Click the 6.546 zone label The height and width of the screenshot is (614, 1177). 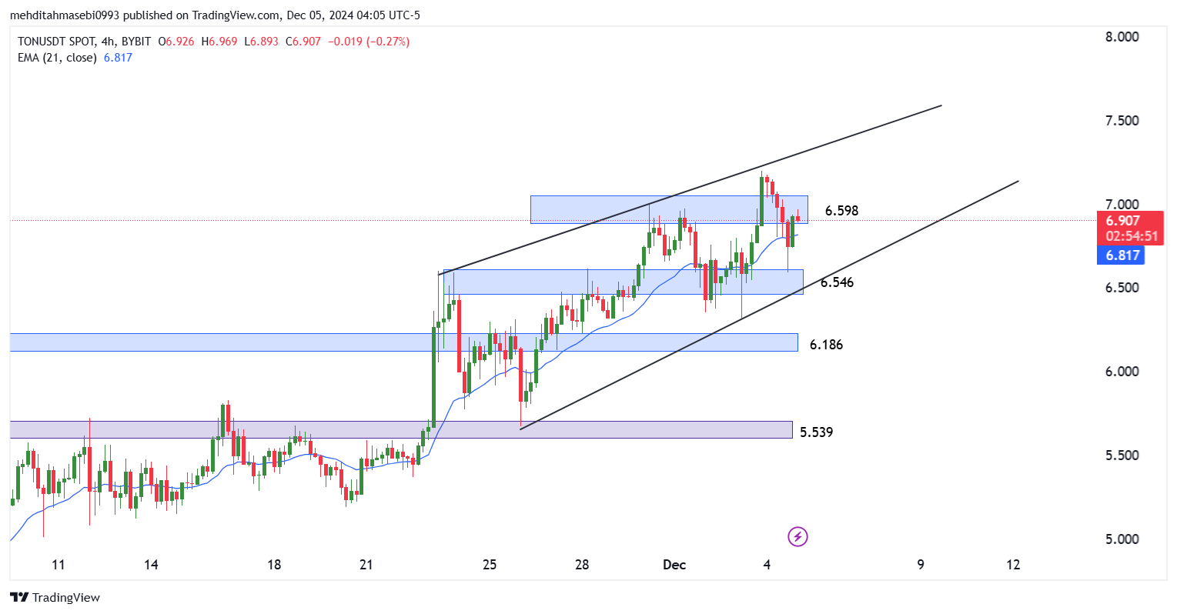837,282
